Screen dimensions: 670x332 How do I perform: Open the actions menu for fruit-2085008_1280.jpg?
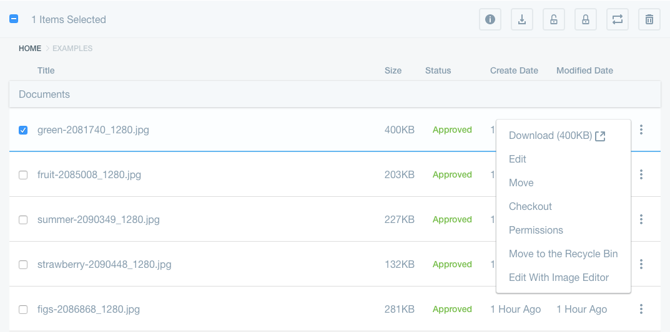point(641,174)
